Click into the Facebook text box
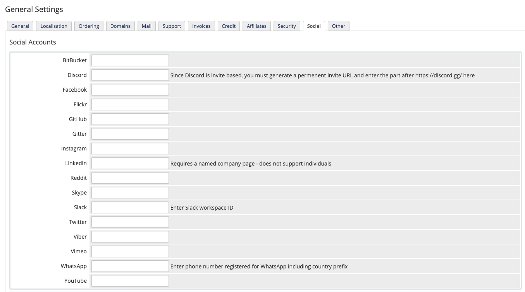 [x=130, y=90]
